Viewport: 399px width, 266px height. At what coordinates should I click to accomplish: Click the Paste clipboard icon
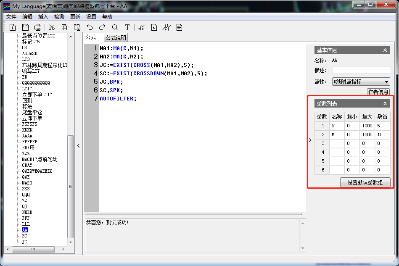pyautogui.click(x=77, y=27)
